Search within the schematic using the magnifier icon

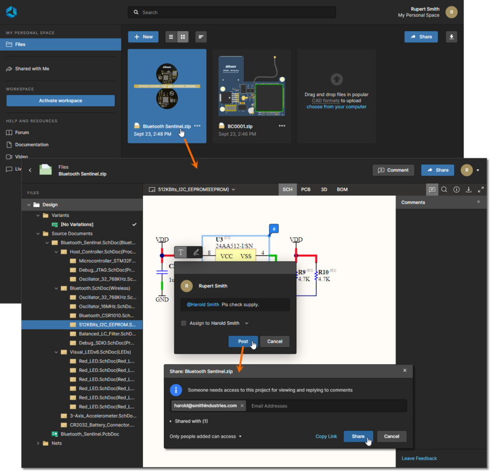444,189
